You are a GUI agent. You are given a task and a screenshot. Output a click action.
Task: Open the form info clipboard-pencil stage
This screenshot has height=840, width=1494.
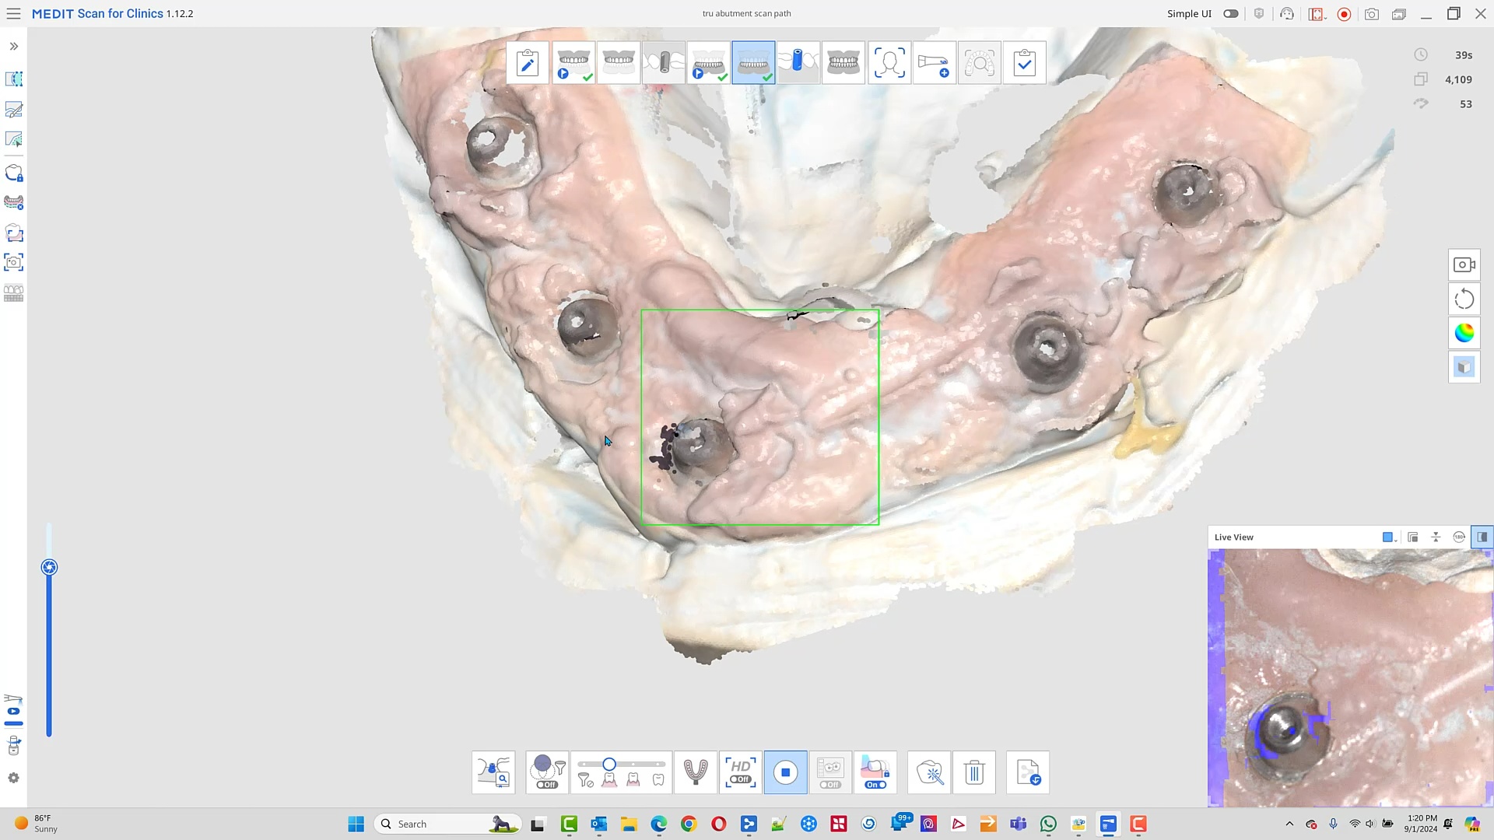coord(528,62)
